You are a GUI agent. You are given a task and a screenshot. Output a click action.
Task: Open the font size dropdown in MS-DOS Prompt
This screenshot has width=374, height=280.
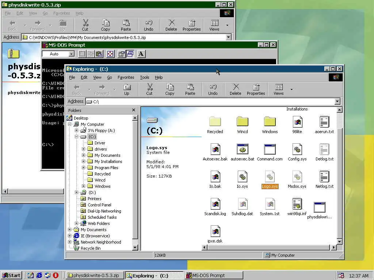(71, 54)
